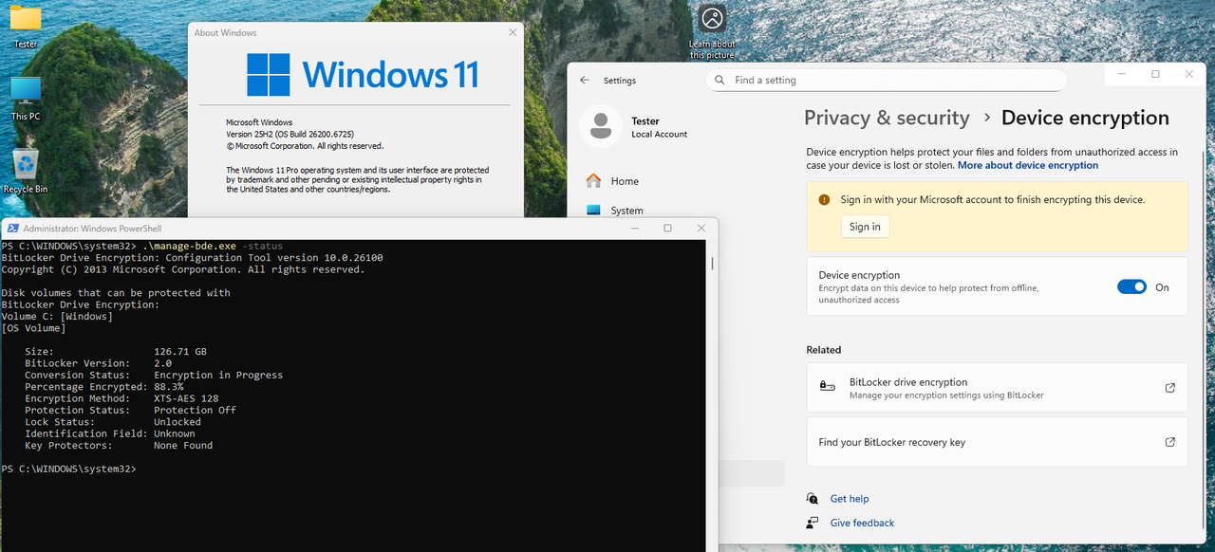Select the Recycle Bin desktop icon
The height and width of the screenshot is (552, 1215).
pos(26,171)
